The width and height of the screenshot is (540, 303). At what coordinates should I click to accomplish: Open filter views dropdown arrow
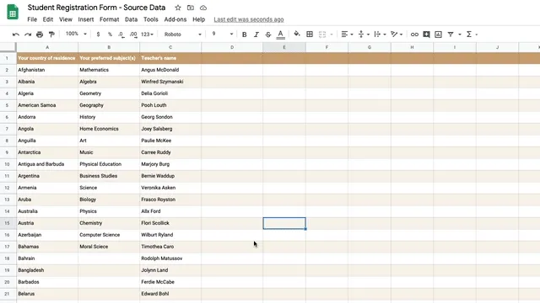point(459,35)
